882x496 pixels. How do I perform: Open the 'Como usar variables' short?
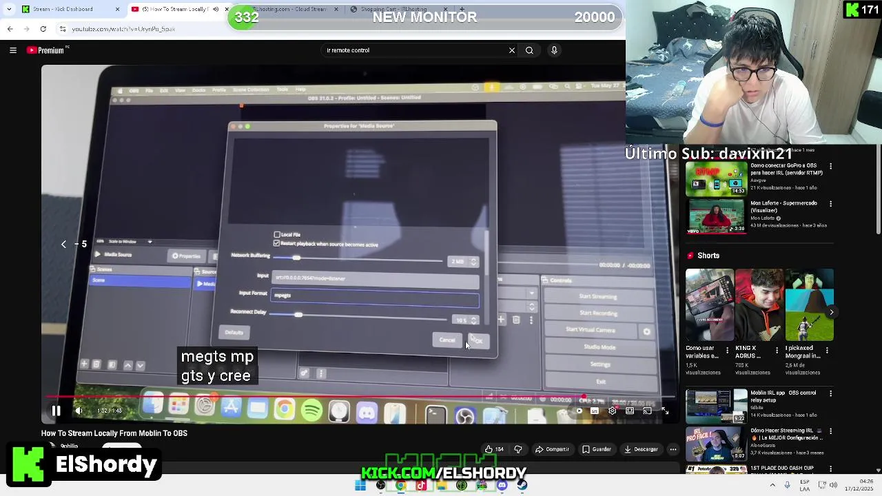[x=709, y=304]
